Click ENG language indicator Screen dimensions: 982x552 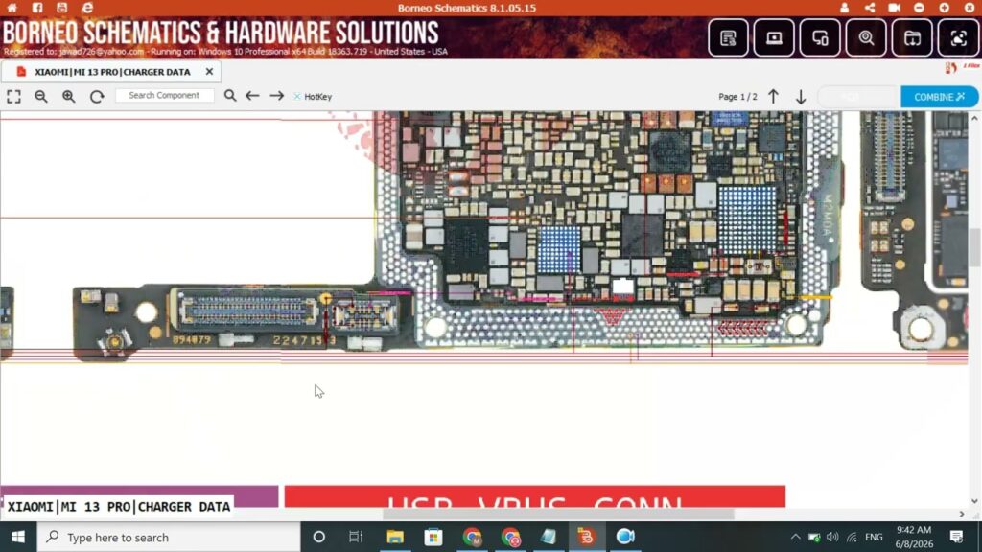(874, 537)
